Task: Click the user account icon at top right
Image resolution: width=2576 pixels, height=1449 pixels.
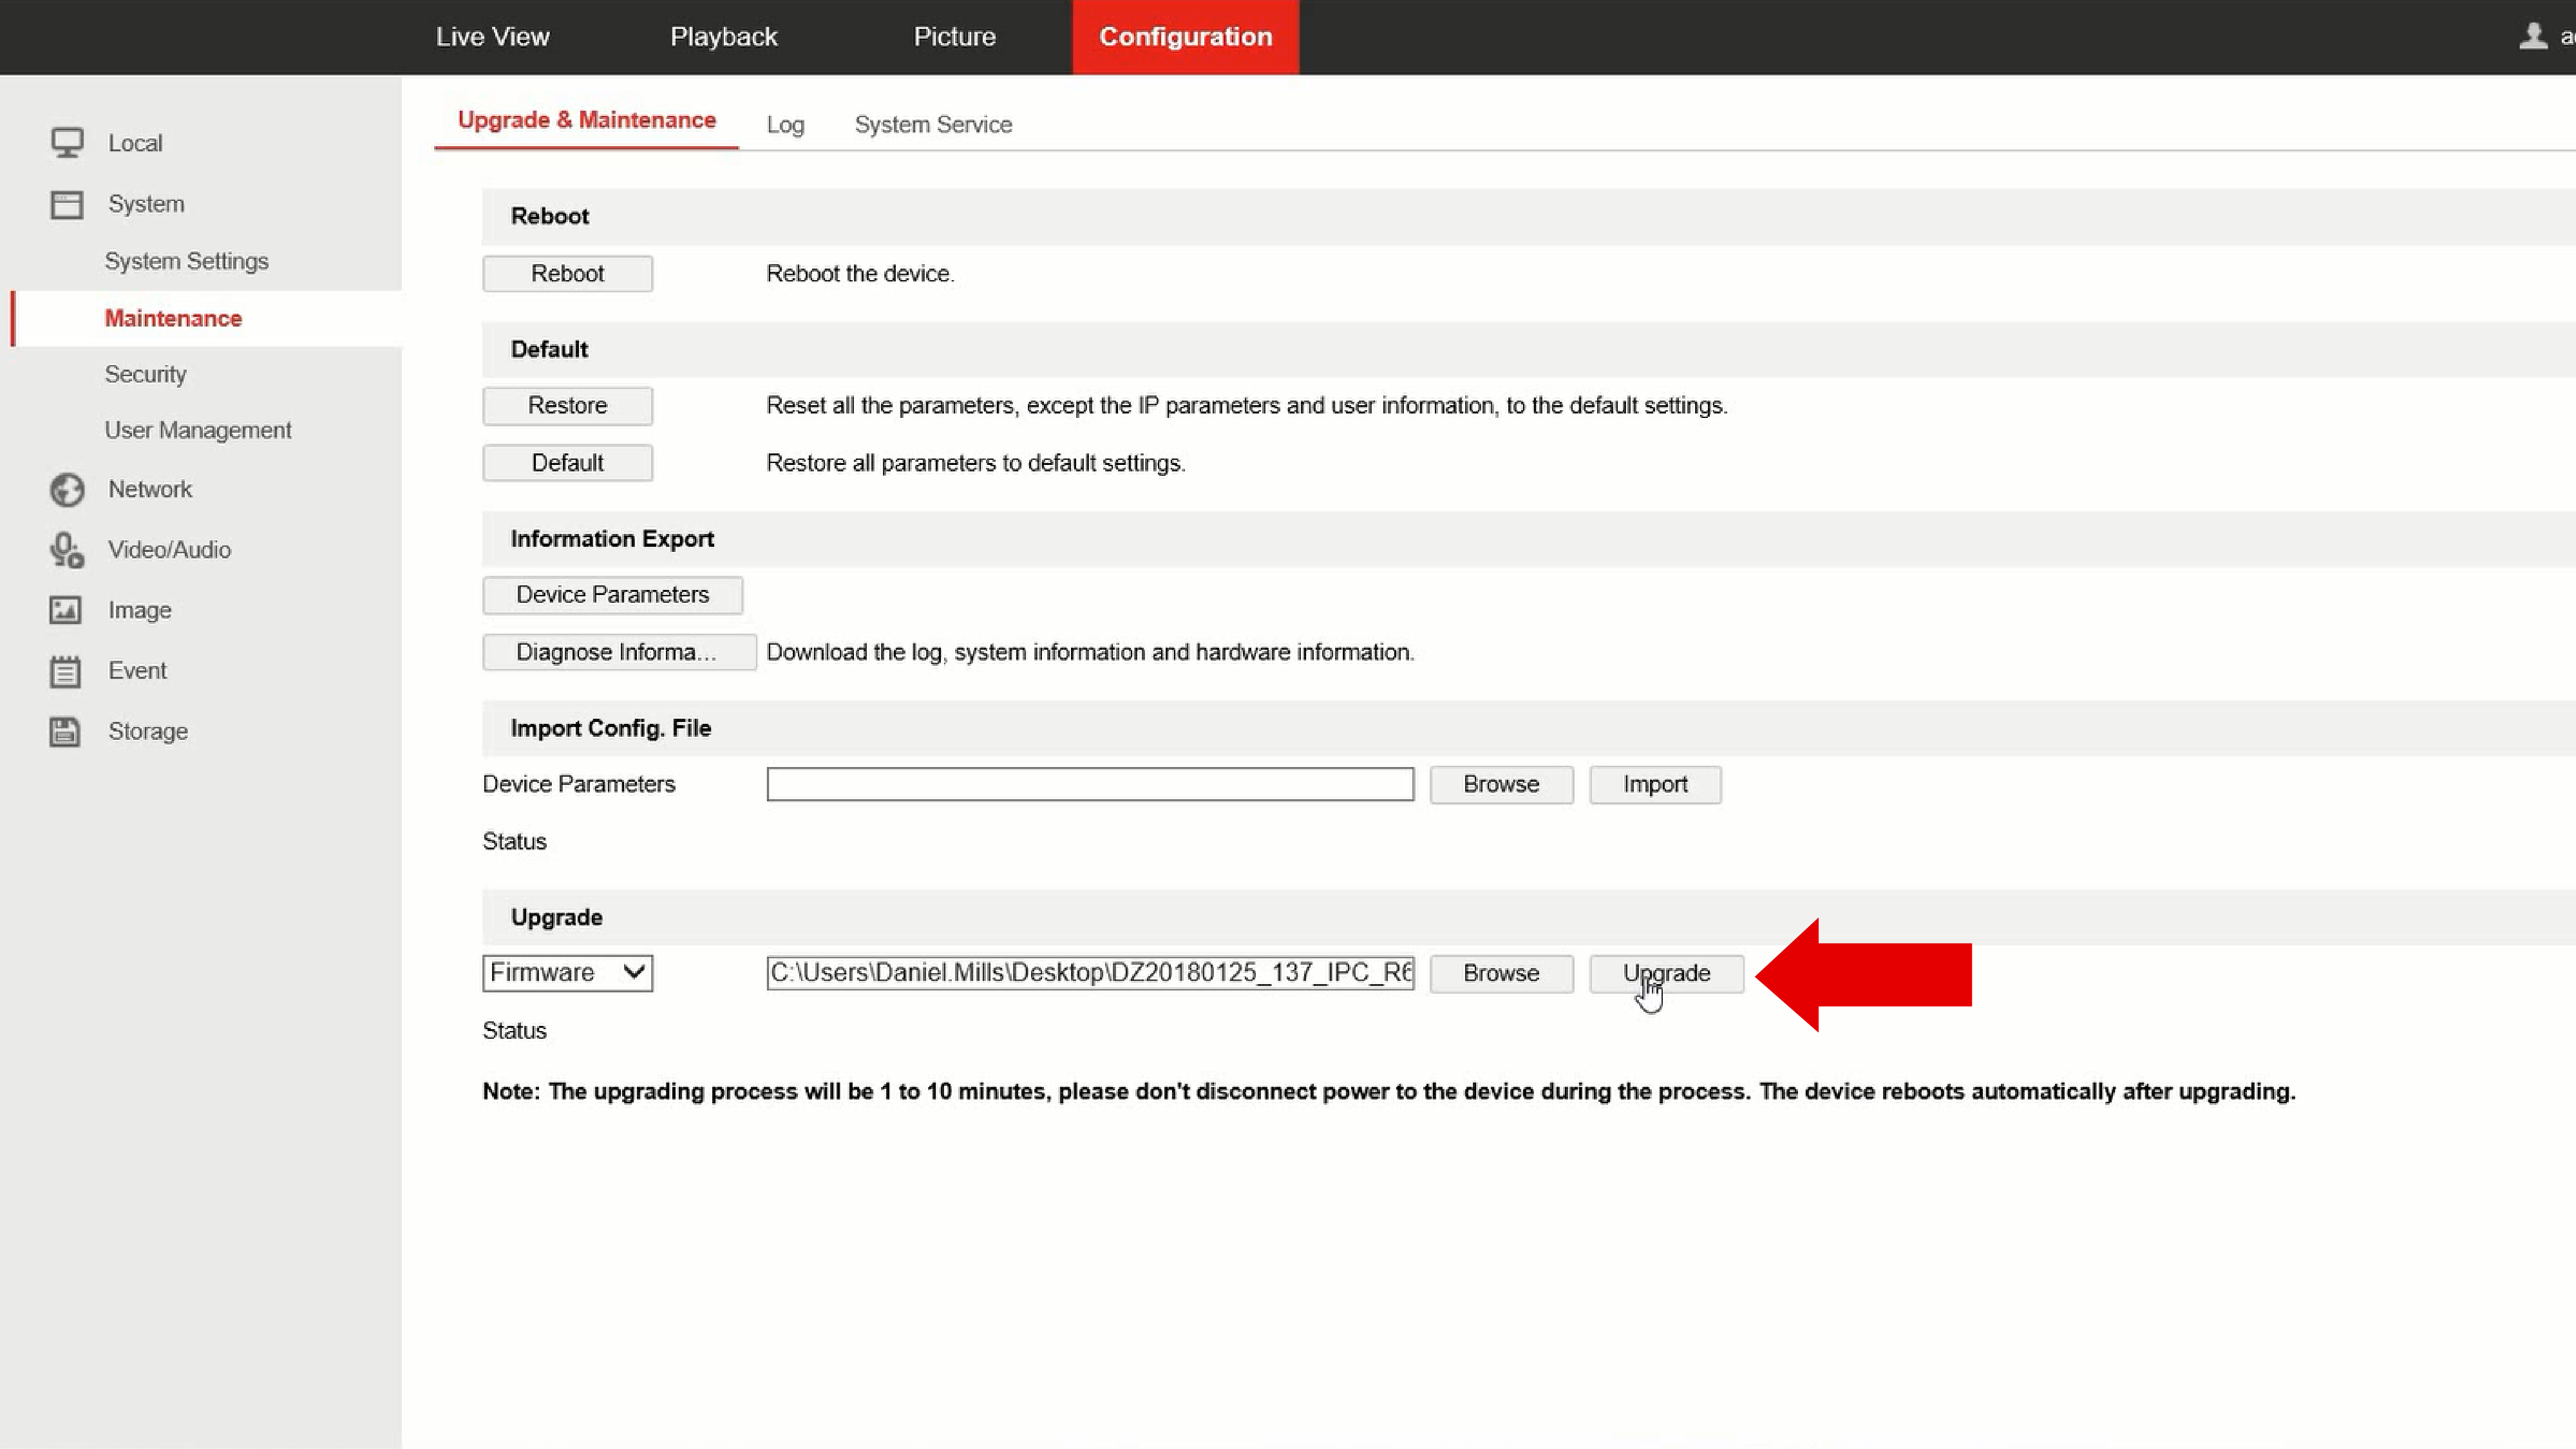Action: point(2532,37)
